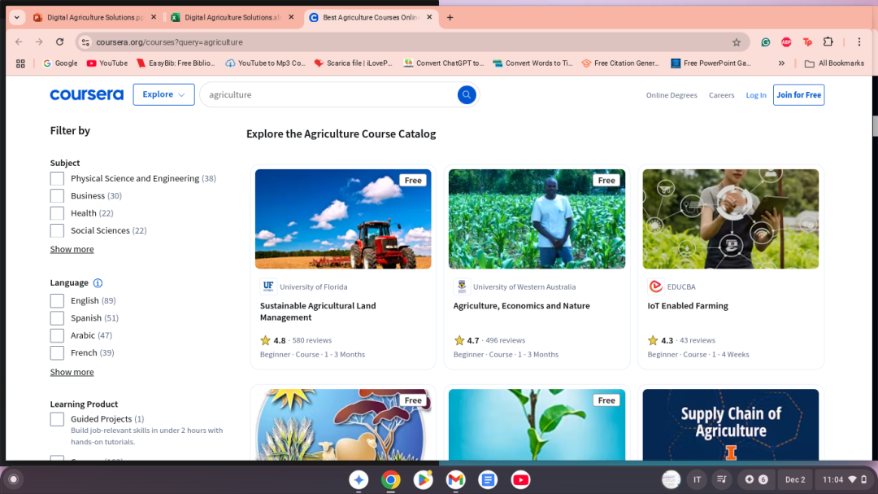Click the page vertical scrollbar
The width and height of the screenshot is (878, 494).
[875, 126]
